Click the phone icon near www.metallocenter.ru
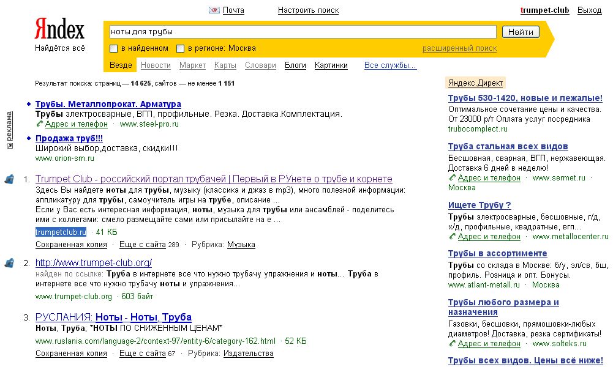The image size is (613, 367). pos(451,235)
